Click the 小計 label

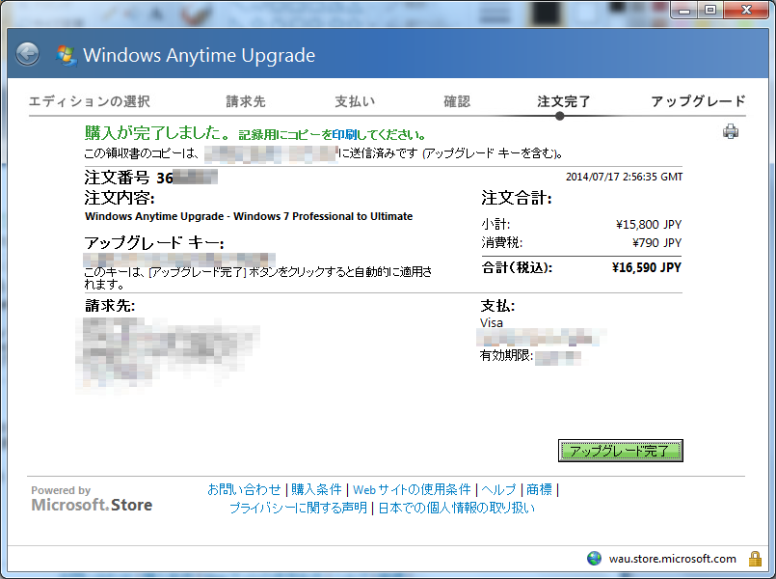point(495,225)
